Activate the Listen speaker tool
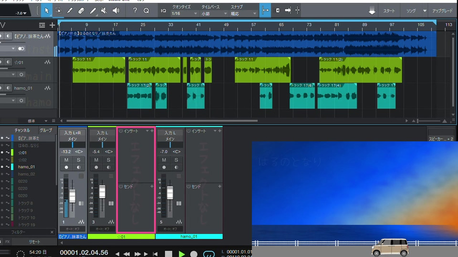 115,10
